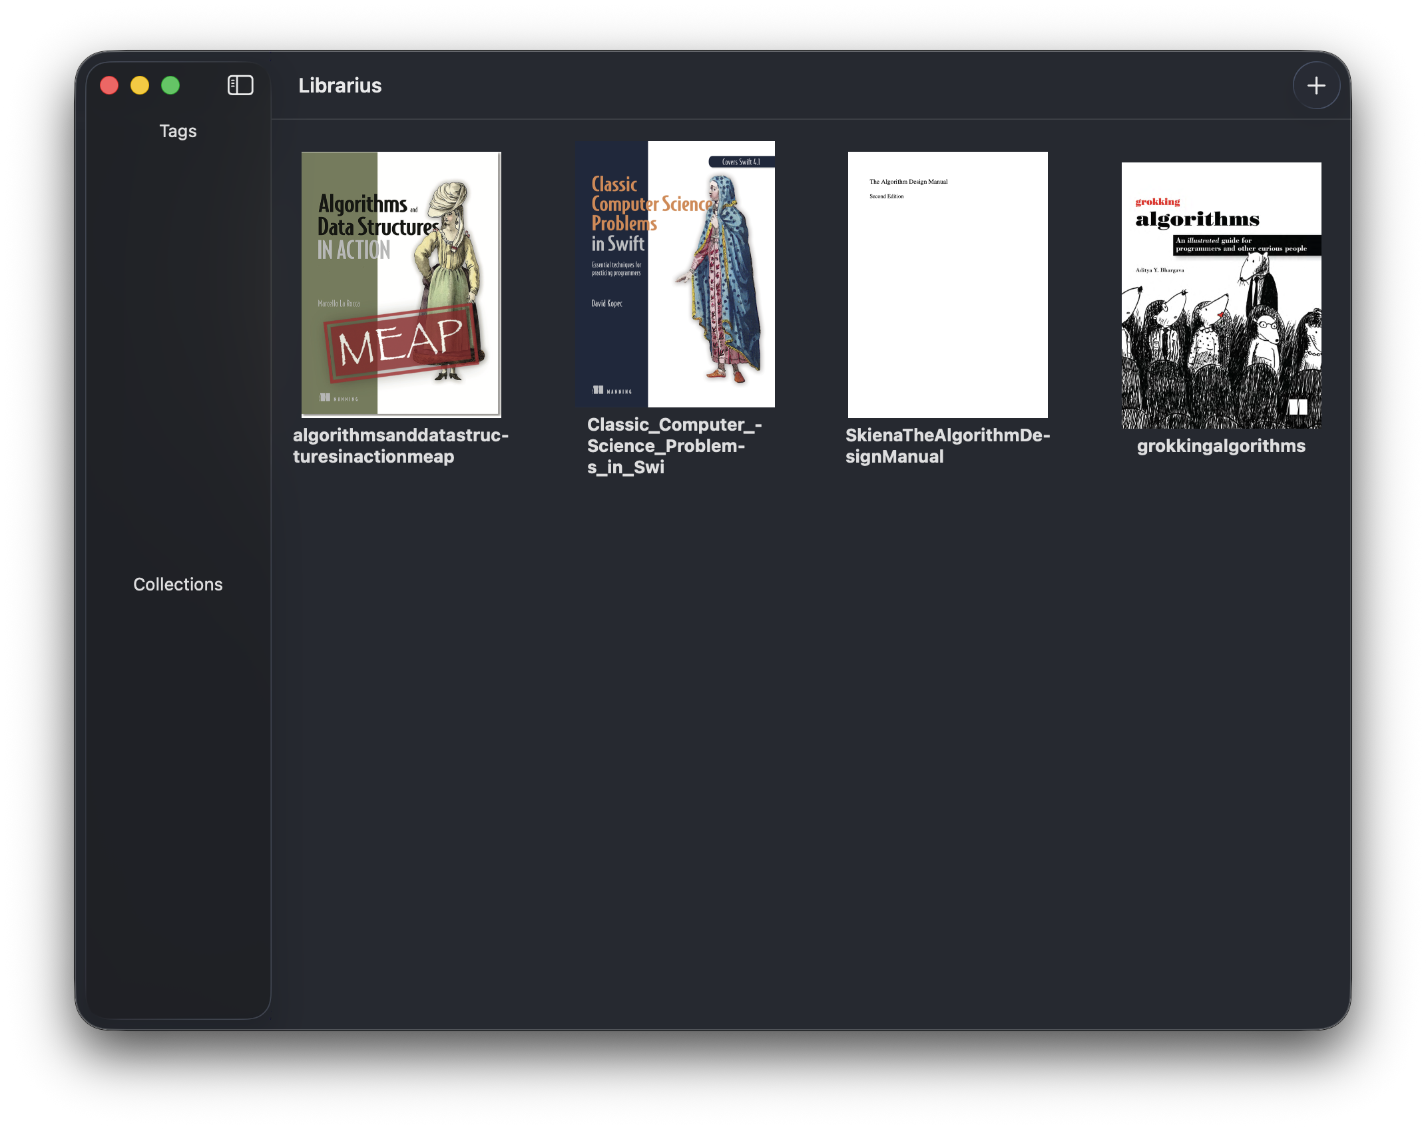Open The Algorithm Design Manual cover
Viewport: 1426px width, 1129px height.
click(x=947, y=284)
